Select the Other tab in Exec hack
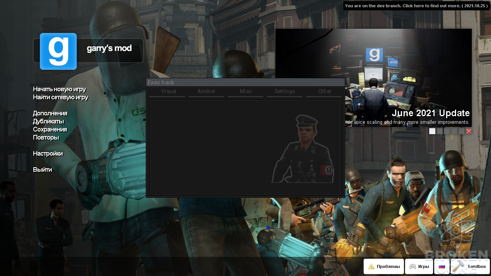This screenshot has width=491, height=276. (x=325, y=92)
